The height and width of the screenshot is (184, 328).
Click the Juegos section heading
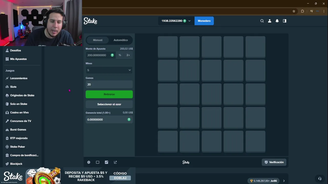(x=10, y=71)
